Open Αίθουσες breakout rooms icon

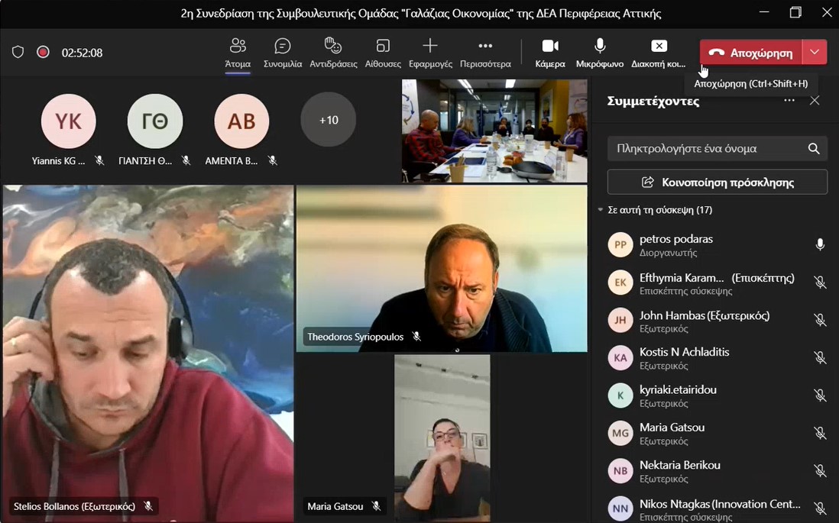[x=383, y=47]
